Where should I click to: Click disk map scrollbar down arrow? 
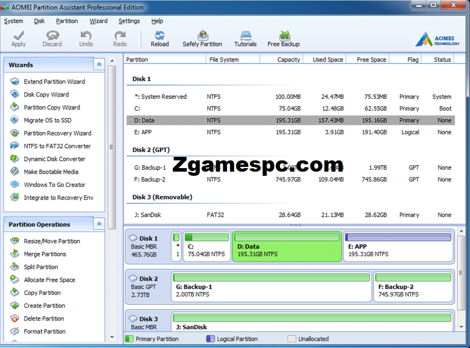tap(461, 327)
